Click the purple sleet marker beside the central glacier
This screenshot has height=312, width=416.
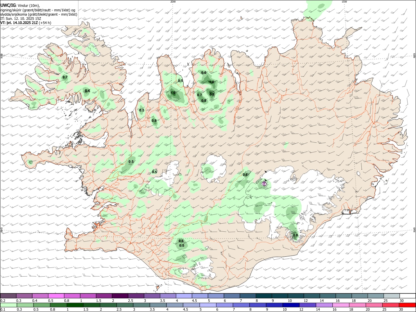264,184
